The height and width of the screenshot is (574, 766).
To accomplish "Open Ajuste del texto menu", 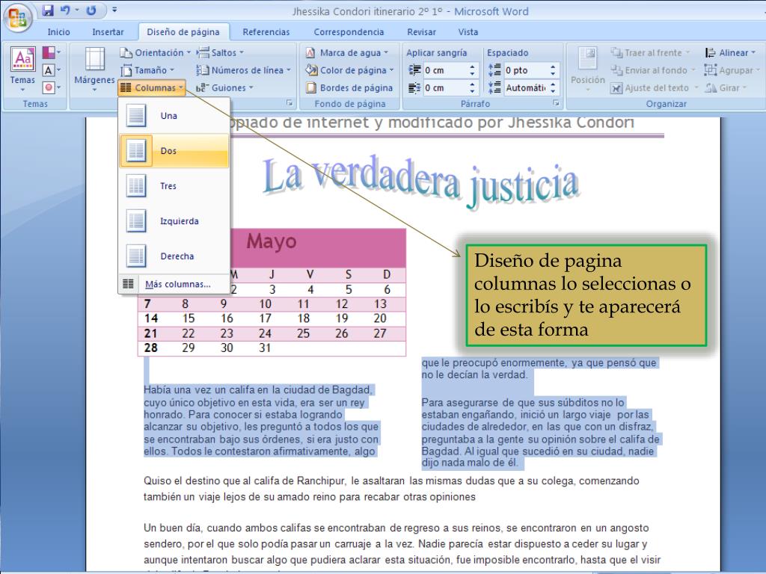I will tap(654, 88).
